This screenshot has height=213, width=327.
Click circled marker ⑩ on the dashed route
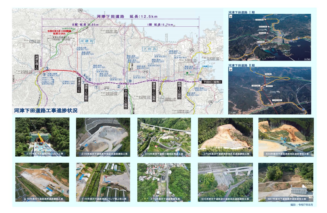130,81
